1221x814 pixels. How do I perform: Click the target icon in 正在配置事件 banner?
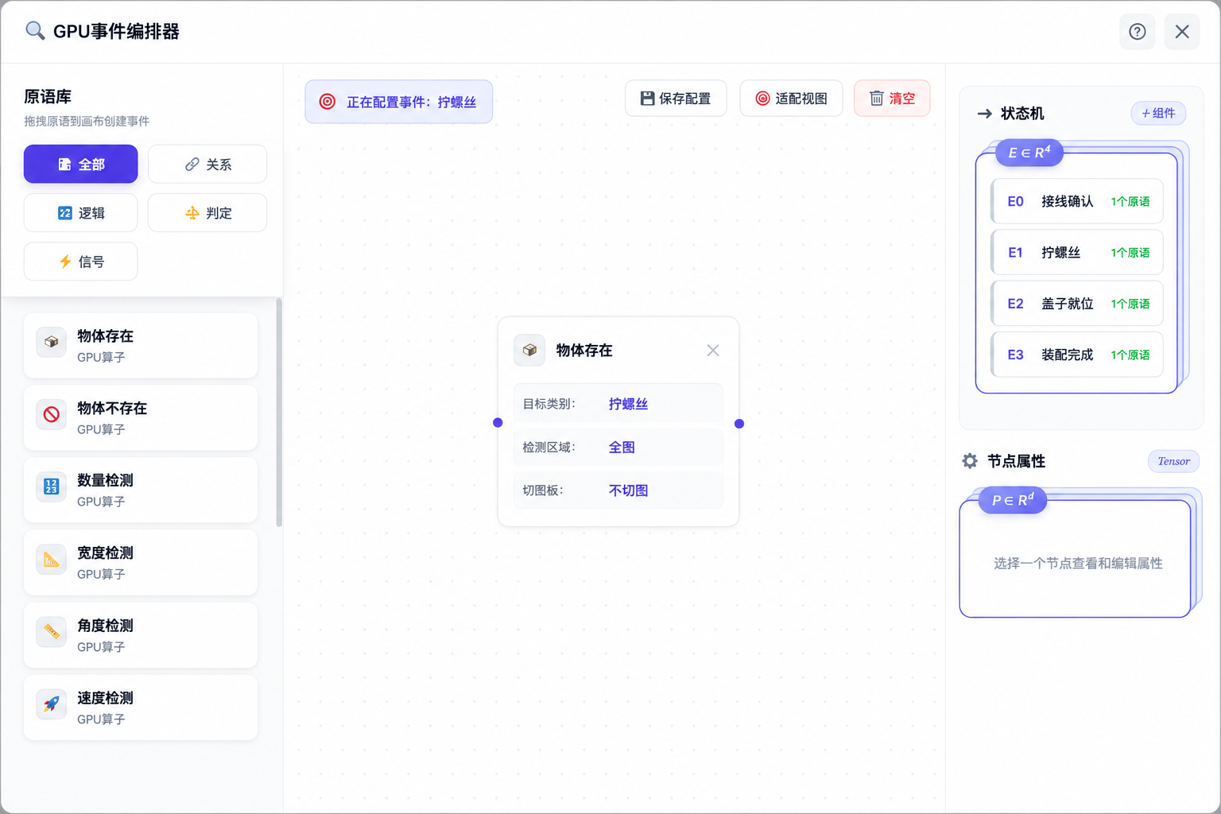[x=328, y=102]
